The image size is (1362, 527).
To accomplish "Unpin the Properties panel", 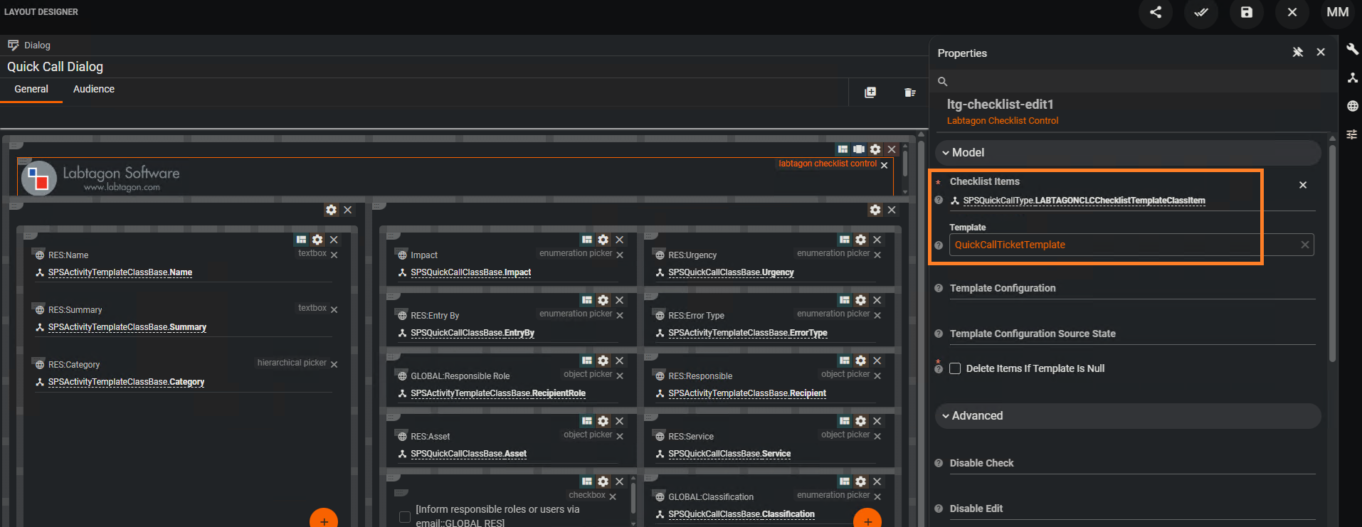I will click(1298, 52).
